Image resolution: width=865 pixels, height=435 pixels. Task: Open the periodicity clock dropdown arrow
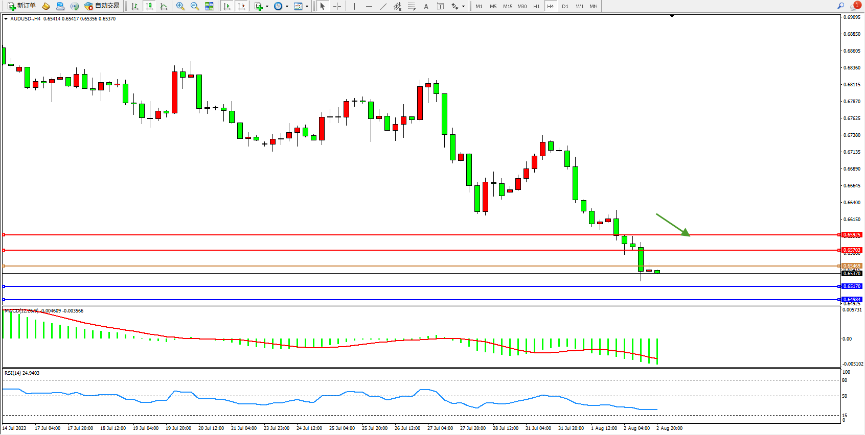click(x=287, y=7)
